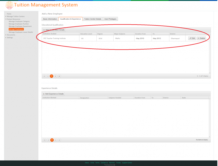Image resolution: width=218 pixels, height=166 pixels.
Task: Click Add Experience Details button
Action: tap(53, 94)
